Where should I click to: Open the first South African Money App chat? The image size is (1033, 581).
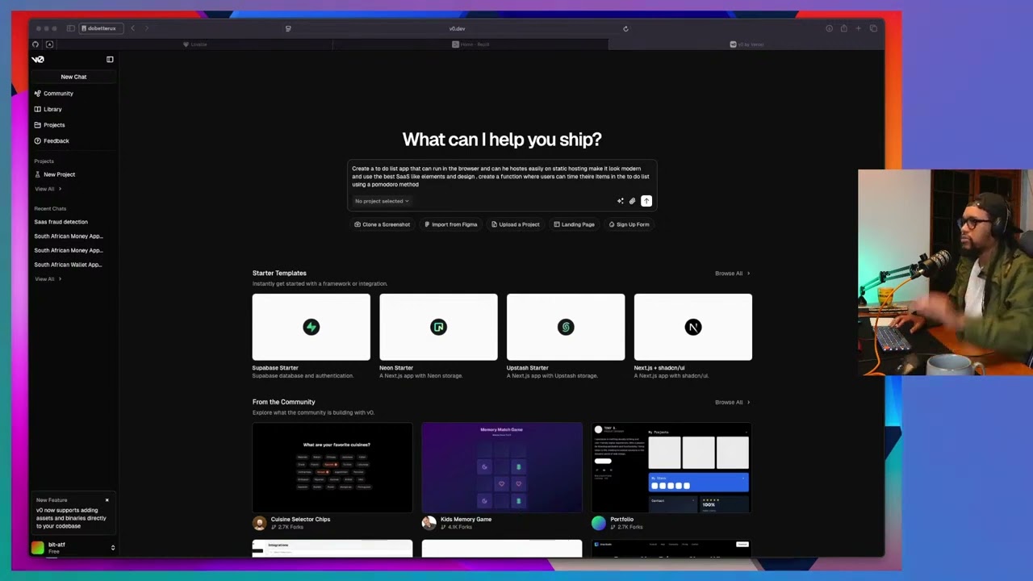pyautogui.click(x=69, y=236)
